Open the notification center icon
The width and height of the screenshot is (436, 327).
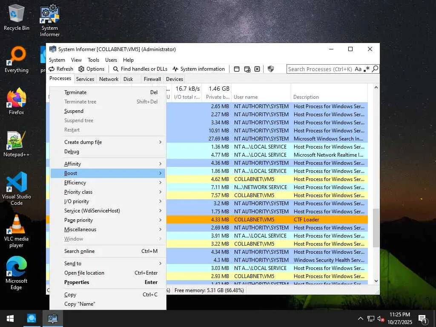[x=422, y=319]
